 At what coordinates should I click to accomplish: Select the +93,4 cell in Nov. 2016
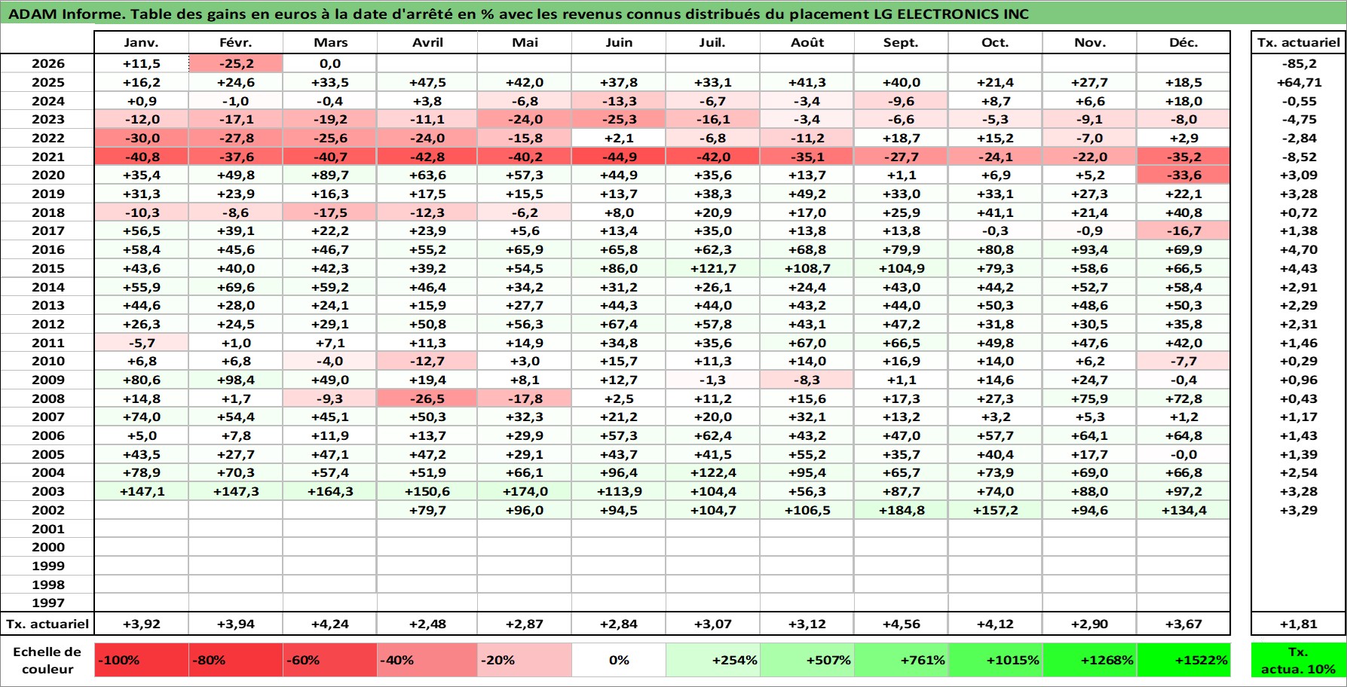[x=1090, y=249]
